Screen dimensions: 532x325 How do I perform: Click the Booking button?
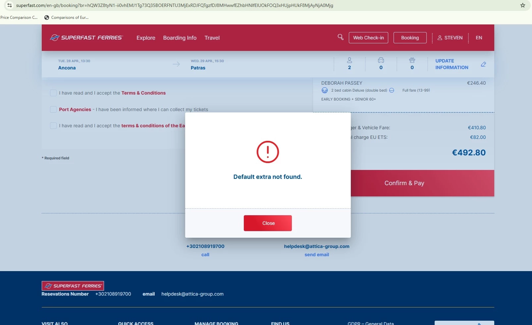(410, 38)
